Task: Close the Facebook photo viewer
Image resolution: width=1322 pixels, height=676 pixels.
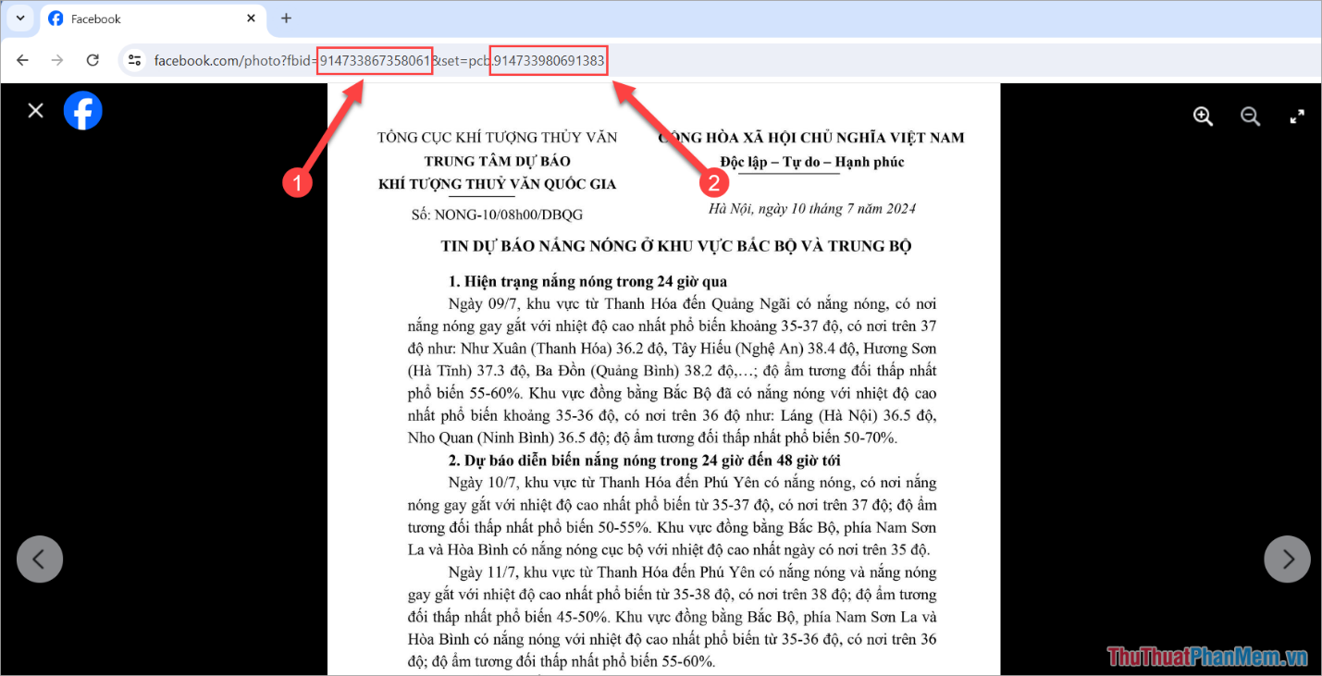Action: 35,111
